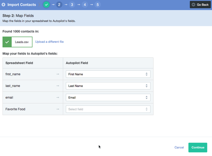Screen dimensions: 212x156
Task: Click the Autopilot Field column header
Action: 108,63
